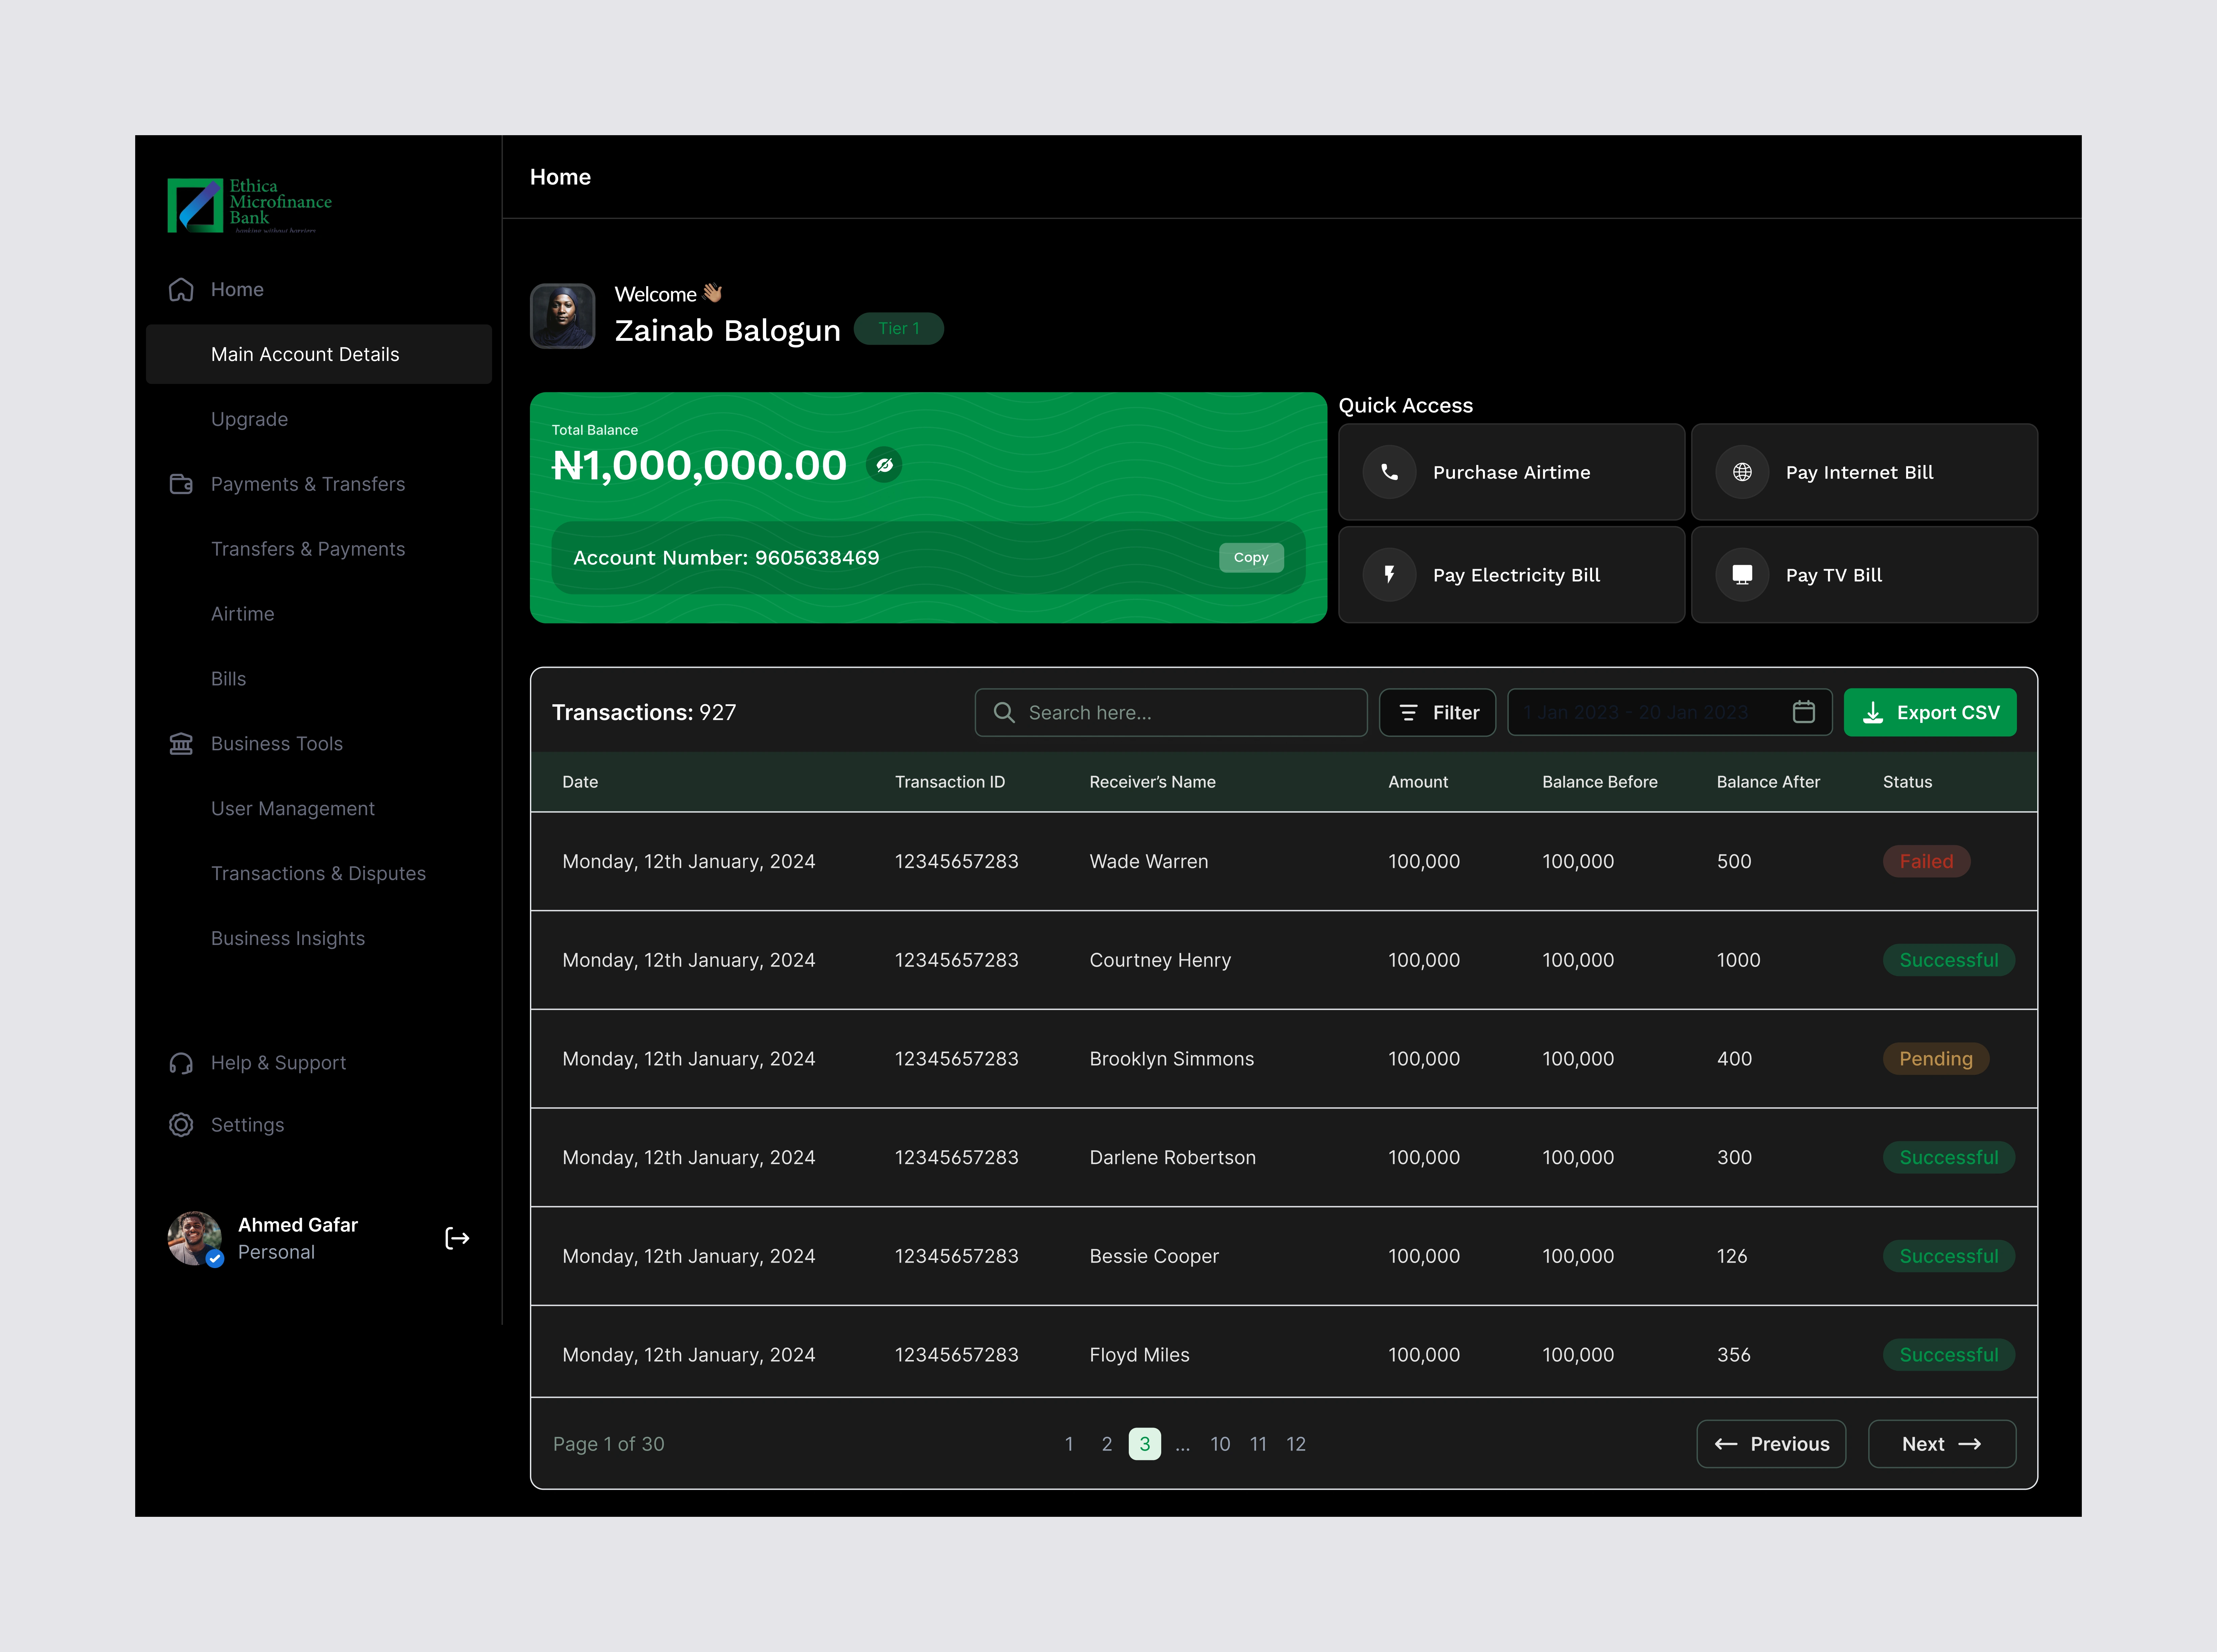Screen dimensions: 2217x1652
Task: Click the TV icon for Pay TV Bill
Action: (1742, 575)
